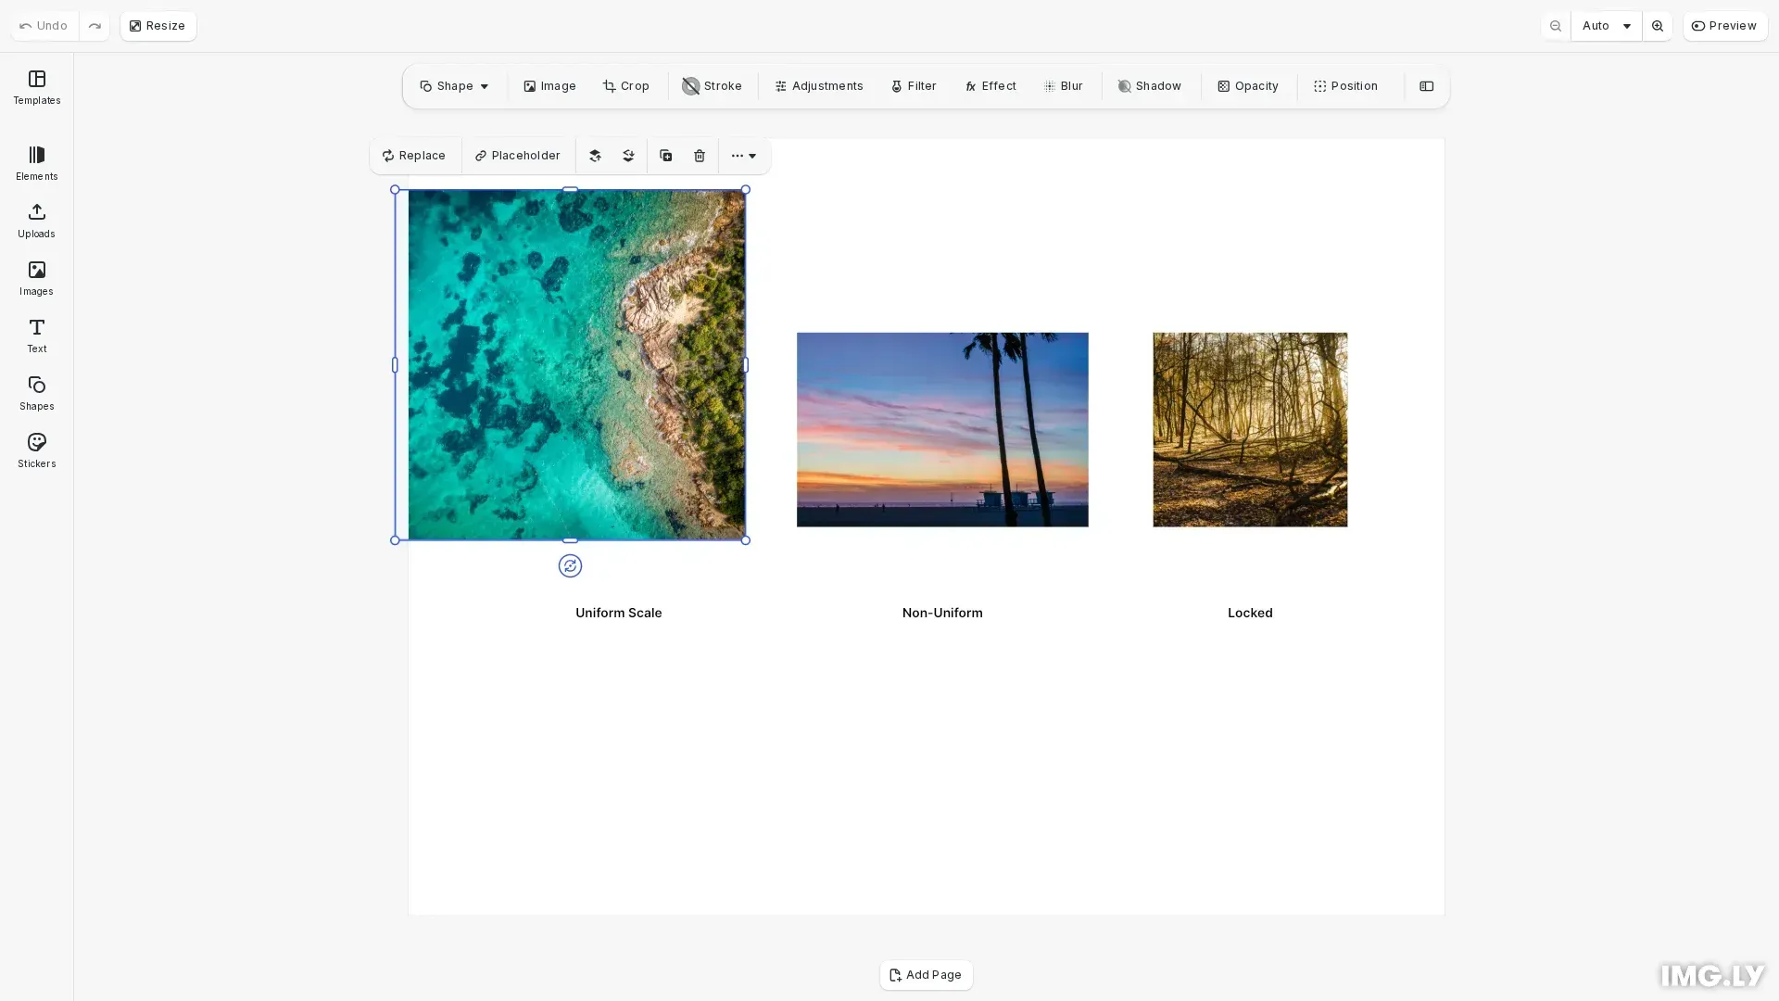Toggle Preview mode
Screen dimensions: 1779x1001
pyautogui.click(x=1724, y=26)
